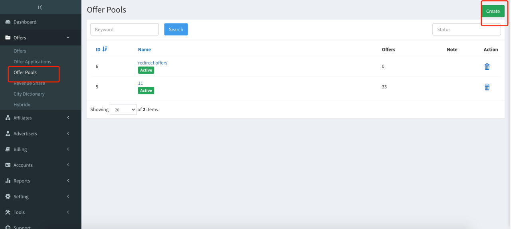Collapse the sidebar with the arrow icon

(x=40, y=7)
